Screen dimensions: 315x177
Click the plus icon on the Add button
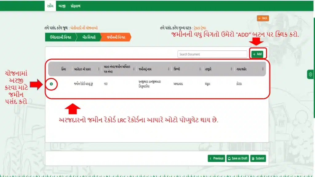click(254, 54)
